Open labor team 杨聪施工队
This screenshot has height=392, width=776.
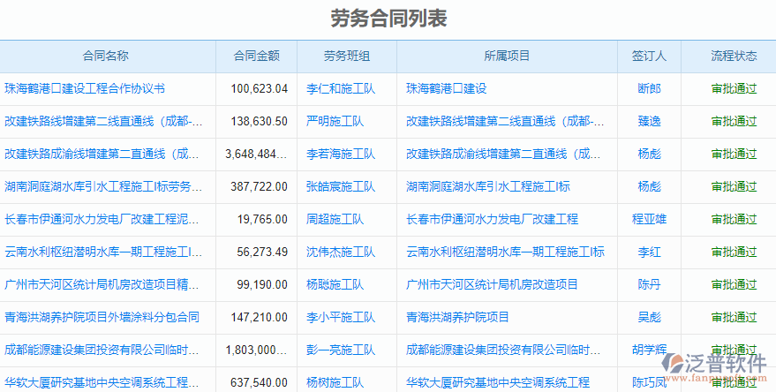tap(335, 284)
